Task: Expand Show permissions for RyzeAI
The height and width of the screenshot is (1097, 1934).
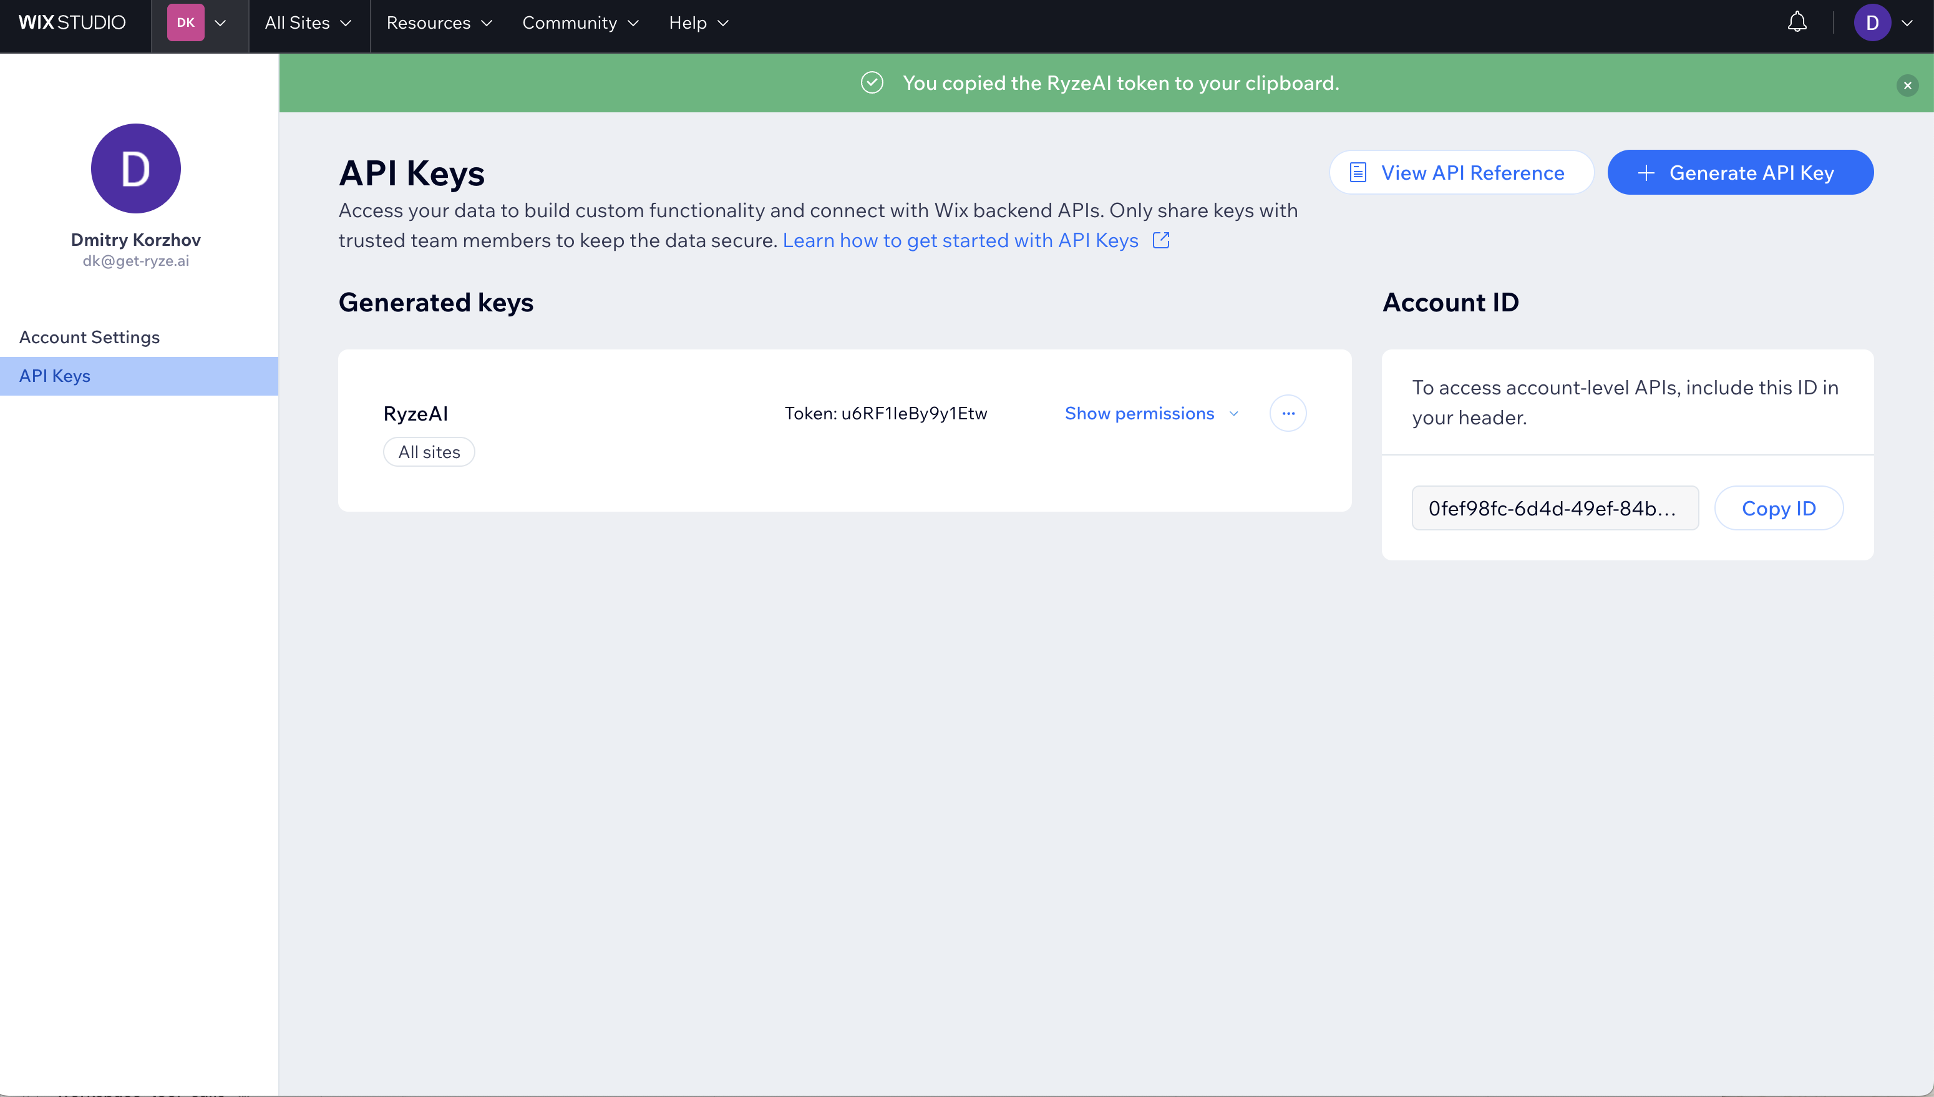Action: coord(1151,413)
